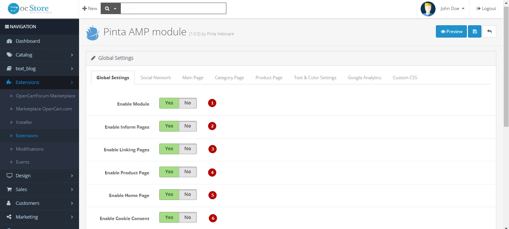Switch to the Global Settings tab
The height and width of the screenshot is (229, 509).
click(113, 78)
